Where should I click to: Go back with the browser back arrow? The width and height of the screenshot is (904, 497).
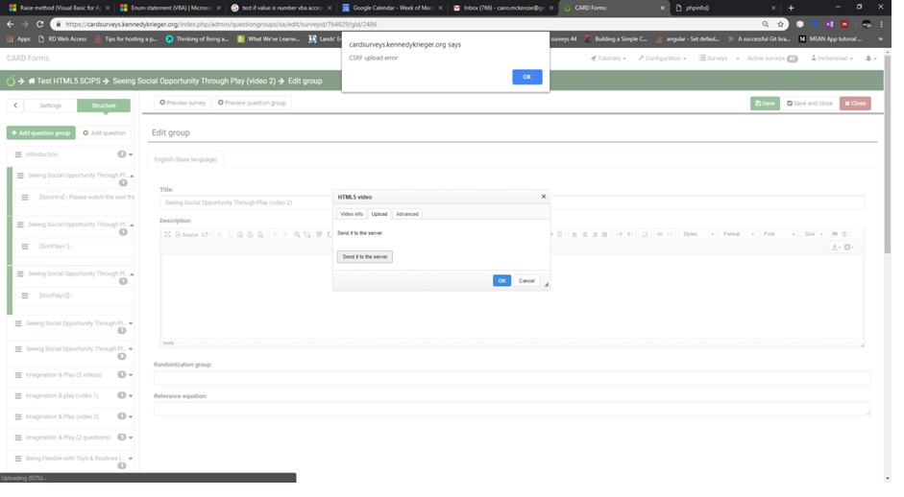click(10, 24)
